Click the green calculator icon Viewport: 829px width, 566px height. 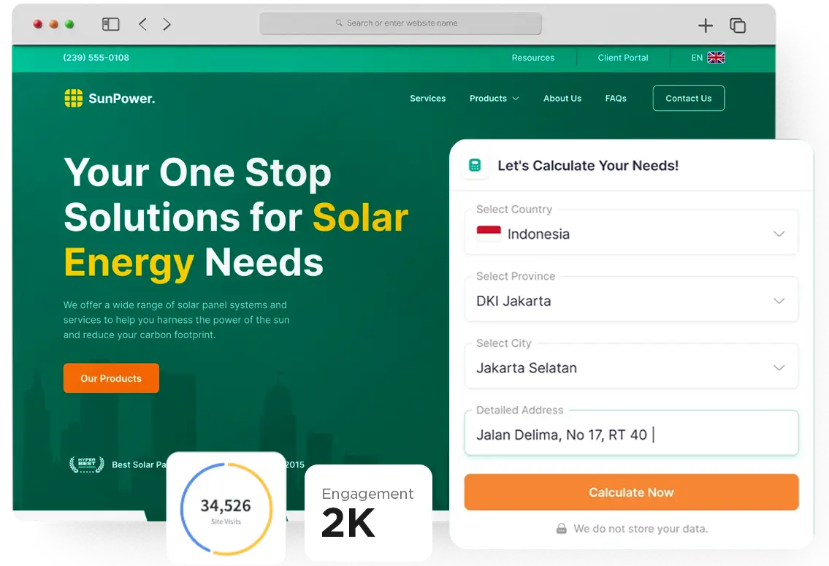click(x=475, y=165)
